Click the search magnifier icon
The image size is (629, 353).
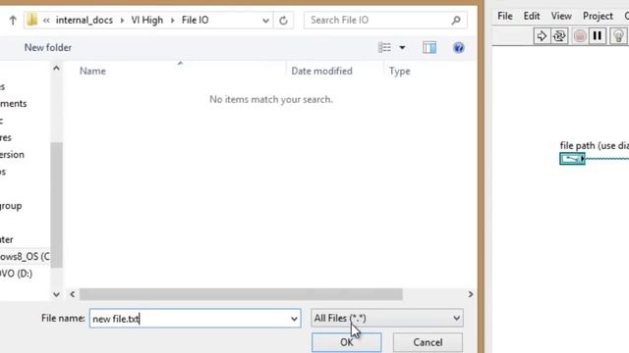(456, 20)
